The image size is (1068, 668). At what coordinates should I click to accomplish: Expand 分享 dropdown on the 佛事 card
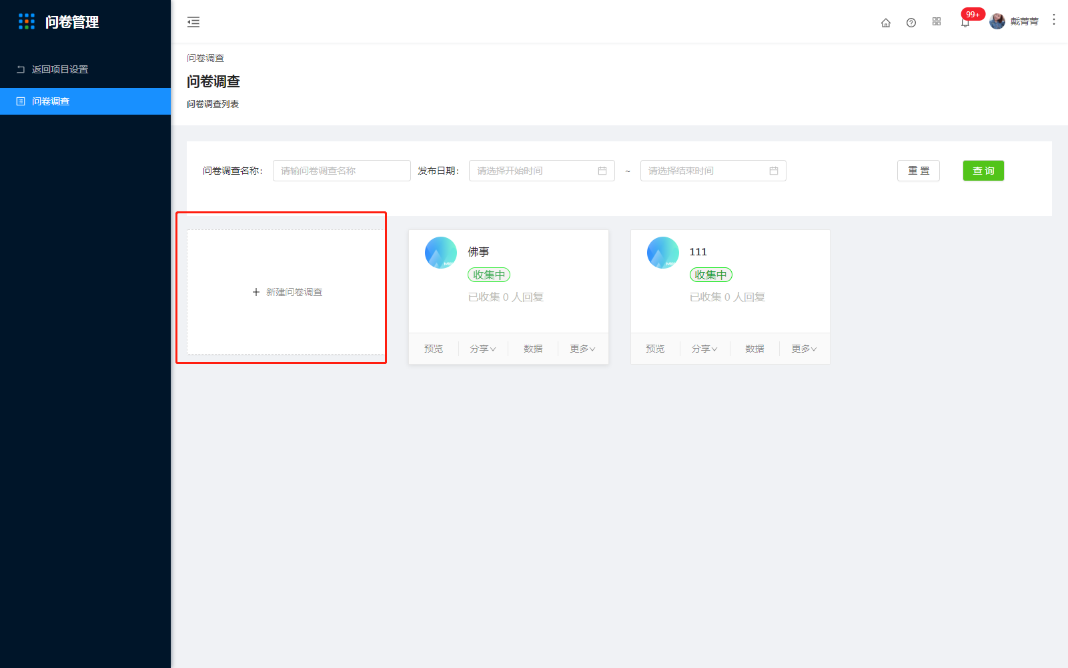(x=483, y=349)
